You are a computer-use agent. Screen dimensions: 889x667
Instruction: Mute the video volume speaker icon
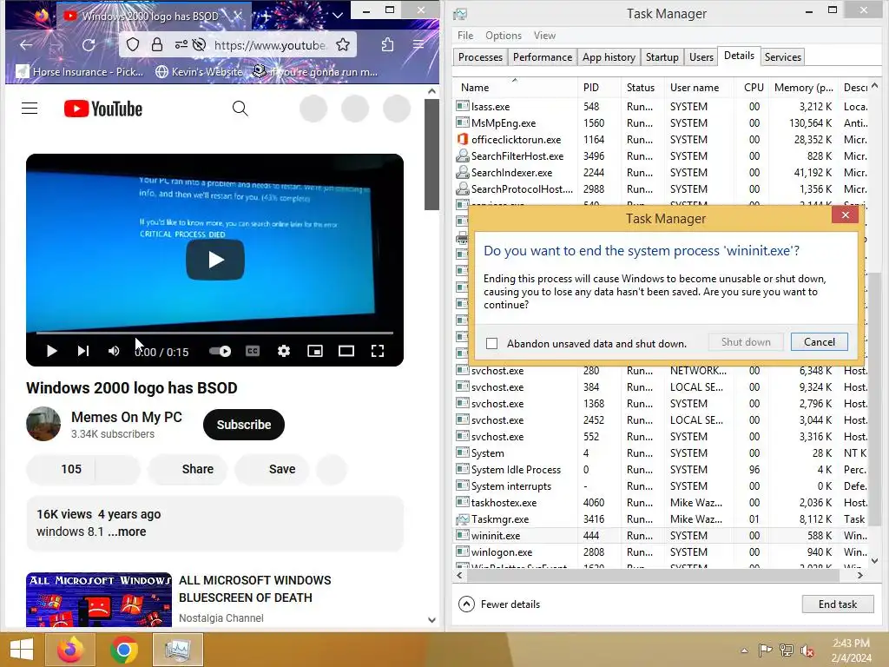pyautogui.click(x=114, y=351)
